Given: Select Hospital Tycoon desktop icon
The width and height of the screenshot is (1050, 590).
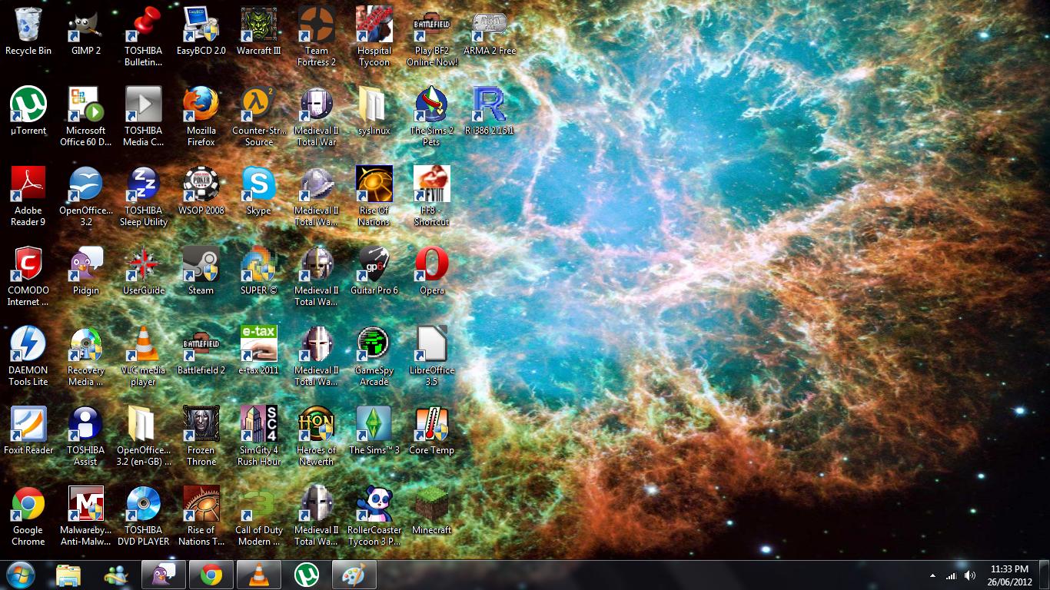Looking at the screenshot, I should 374,37.
